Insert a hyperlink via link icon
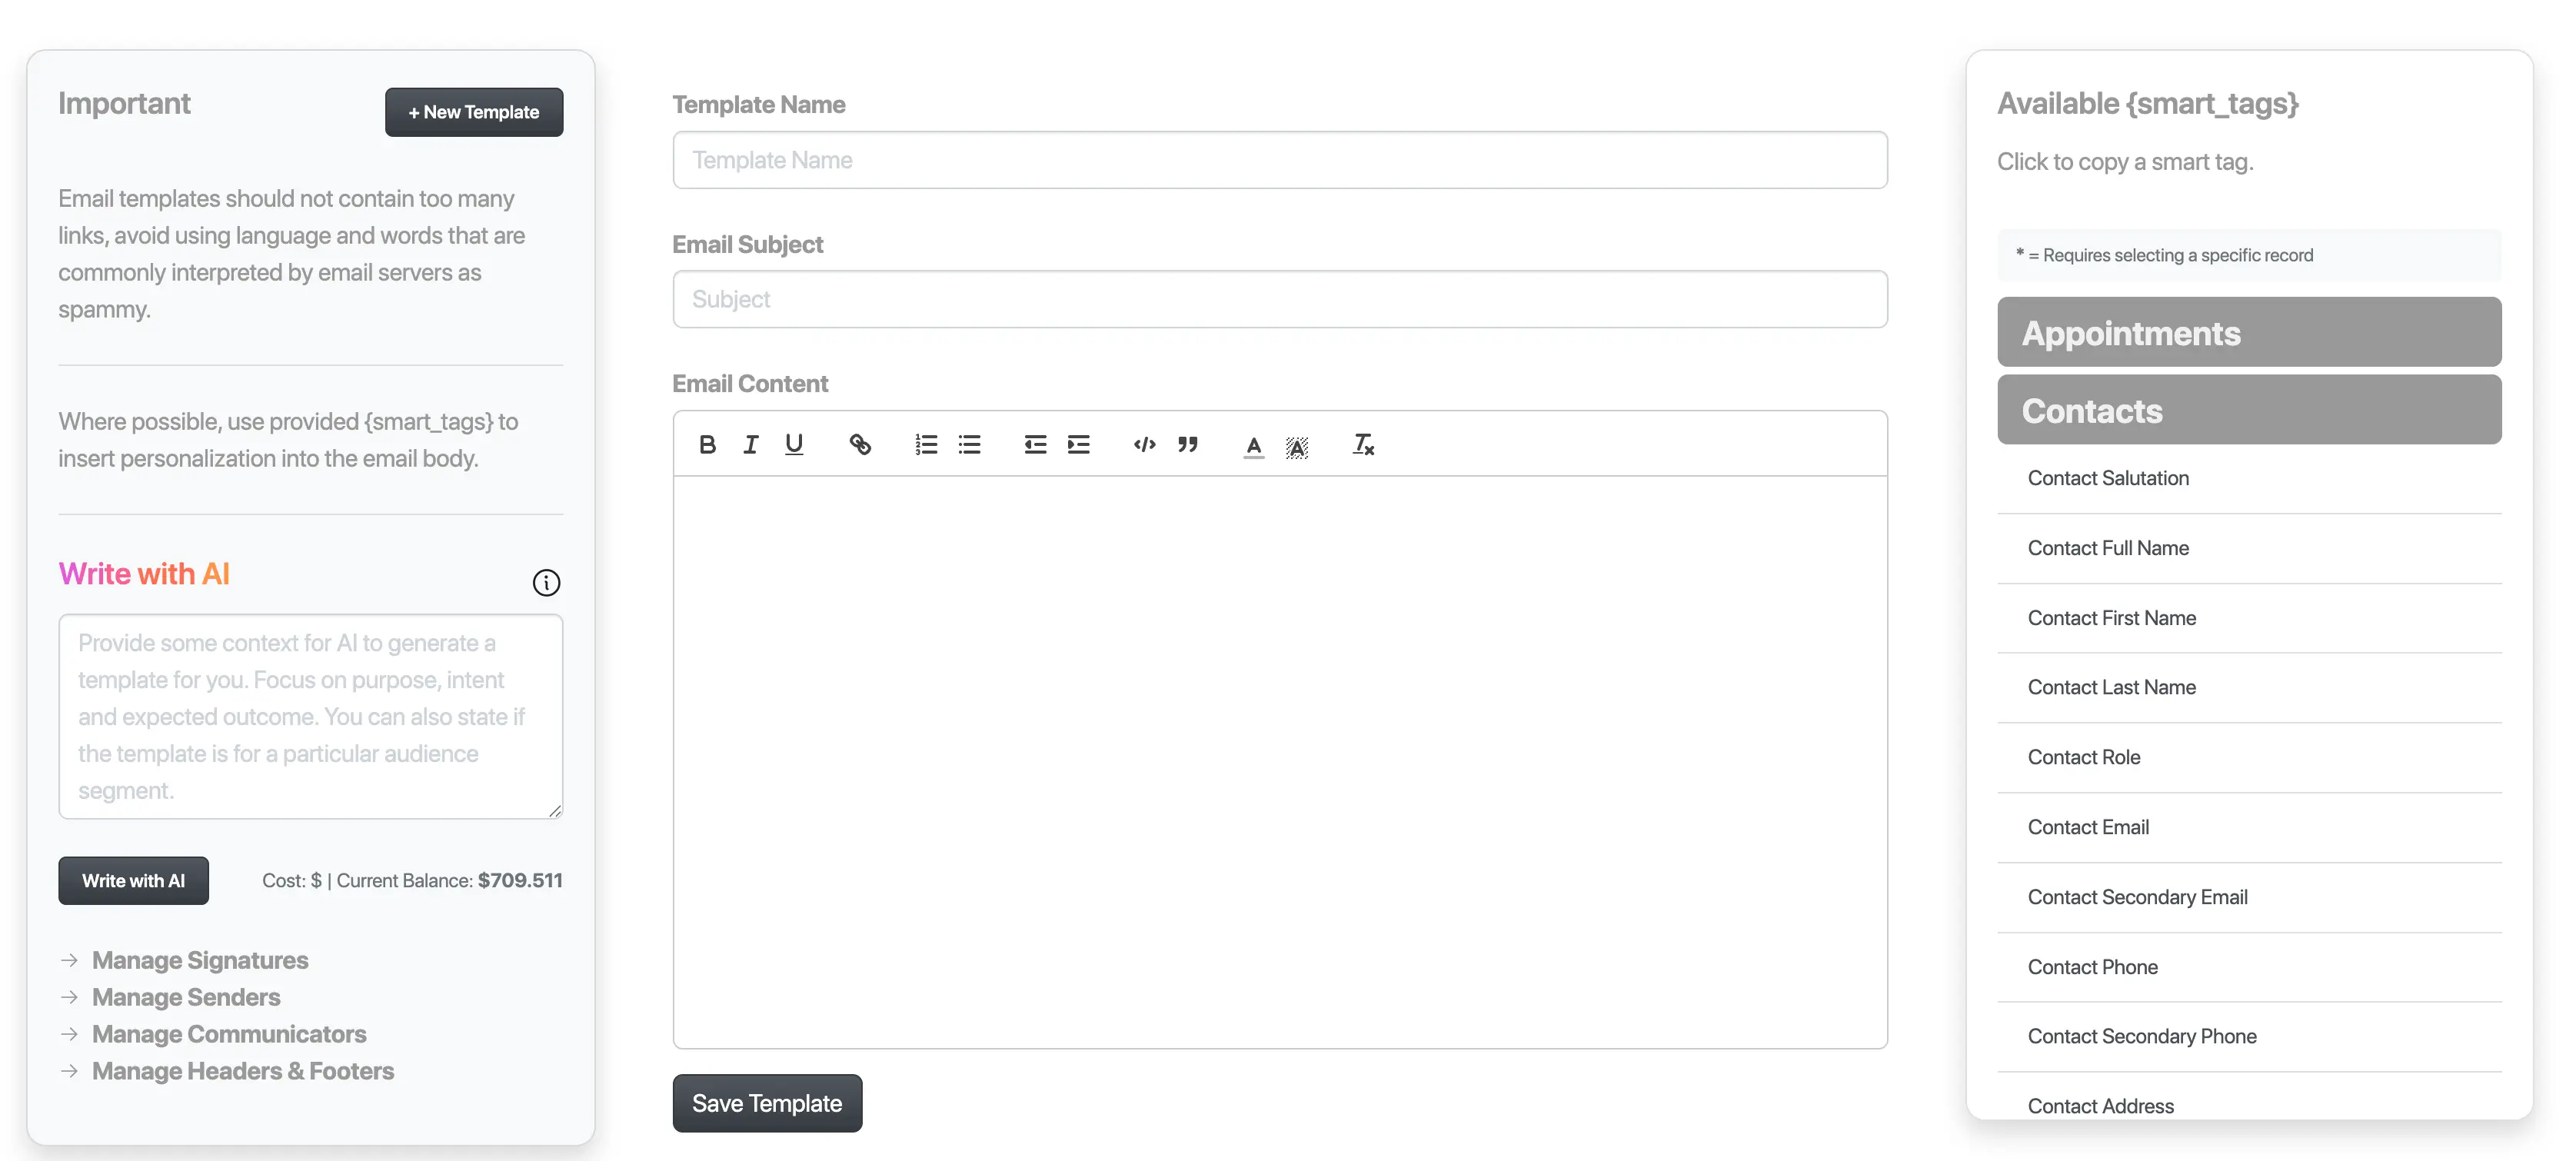This screenshot has height=1161, width=2576. [860, 445]
